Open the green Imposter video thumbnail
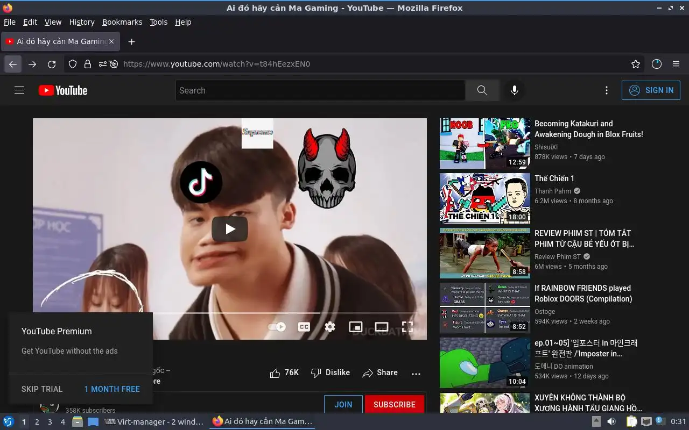The image size is (689, 430). [x=485, y=363]
